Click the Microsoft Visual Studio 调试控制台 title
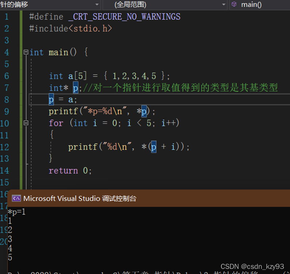290x274 pixels. (x=80, y=198)
